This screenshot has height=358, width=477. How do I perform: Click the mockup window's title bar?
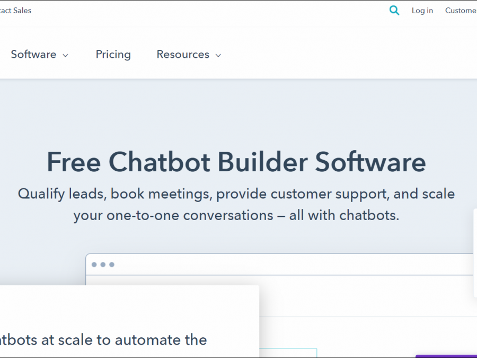(291, 265)
